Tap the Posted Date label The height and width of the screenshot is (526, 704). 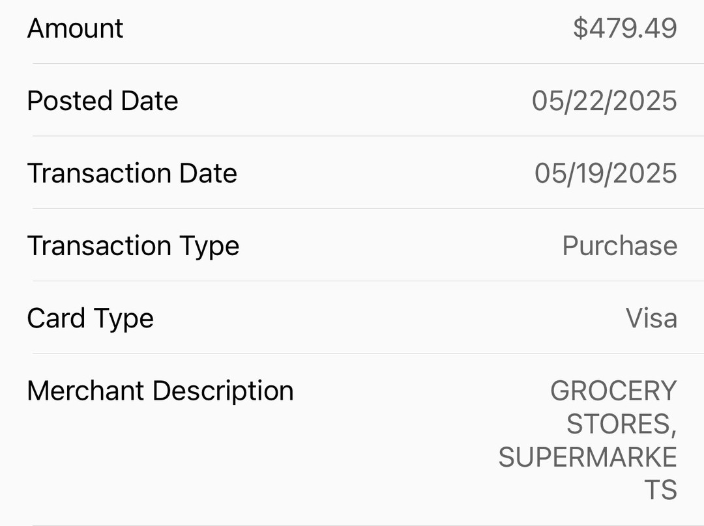click(x=102, y=101)
